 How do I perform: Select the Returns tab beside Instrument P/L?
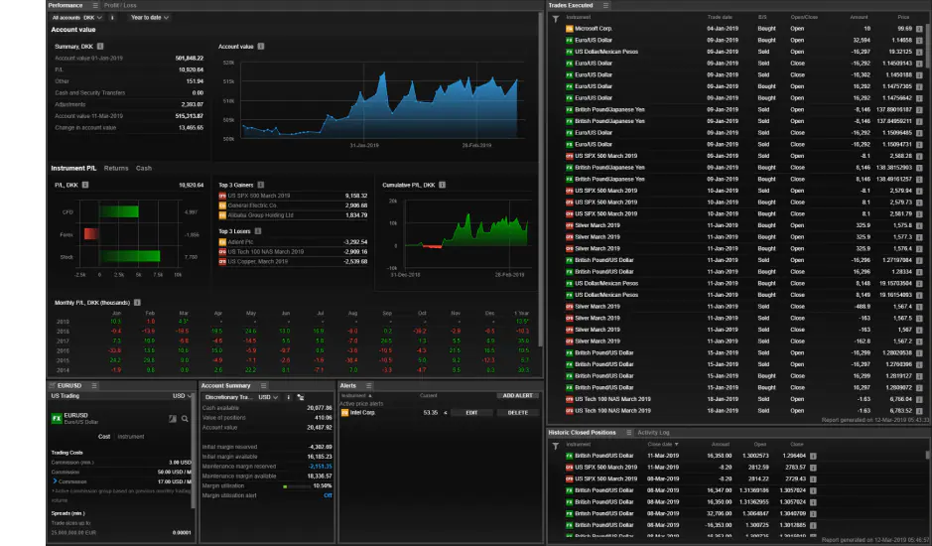[116, 169]
